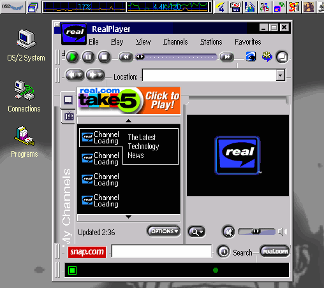This screenshot has width=324, height=288.
Task: Click 'The Latest Technology News' description
Action: pyautogui.click(x=144, y=147)
